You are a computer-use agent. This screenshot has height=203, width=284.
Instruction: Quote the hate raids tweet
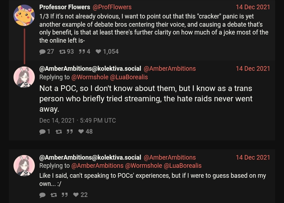click(x=70, y=132)
